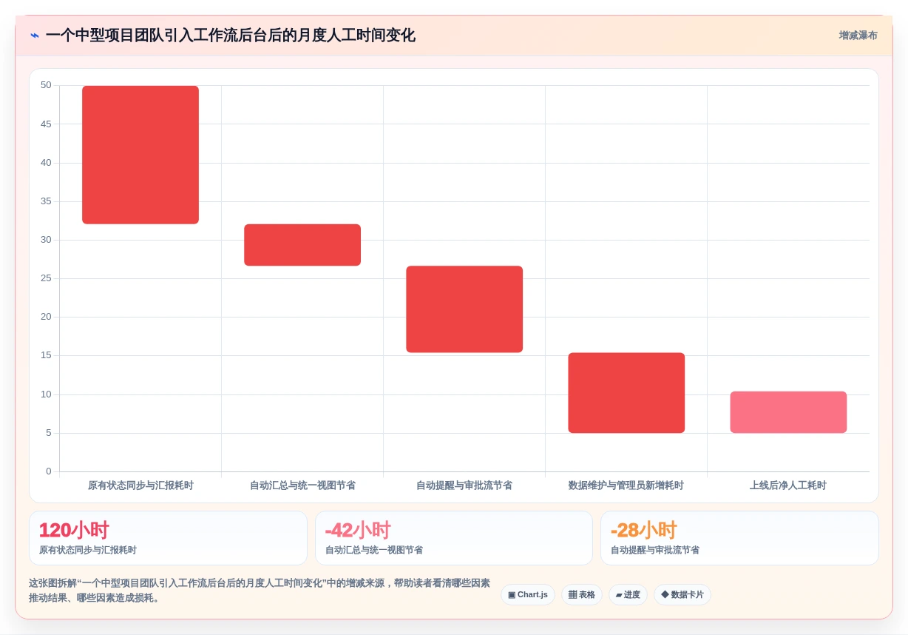Click the 原有状态同步与汇报耗时 red bar
This screenshot has width=908, height=635.
click(140, 155)
